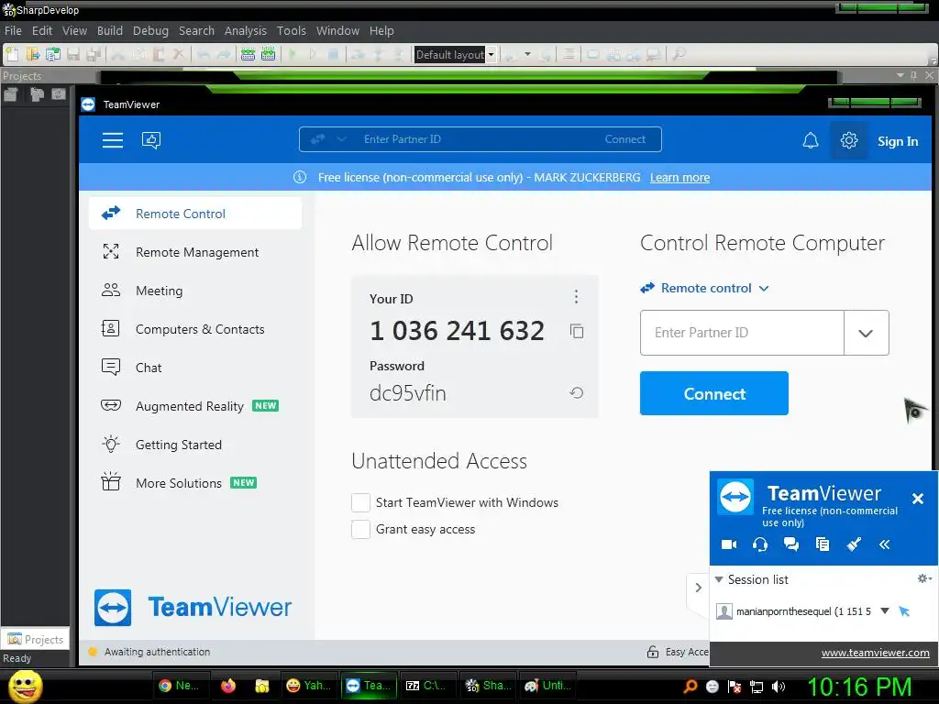
Task: Open SharpDevelop Default layout dropdown
Action: pyautogui.click(x=491, y=54)
